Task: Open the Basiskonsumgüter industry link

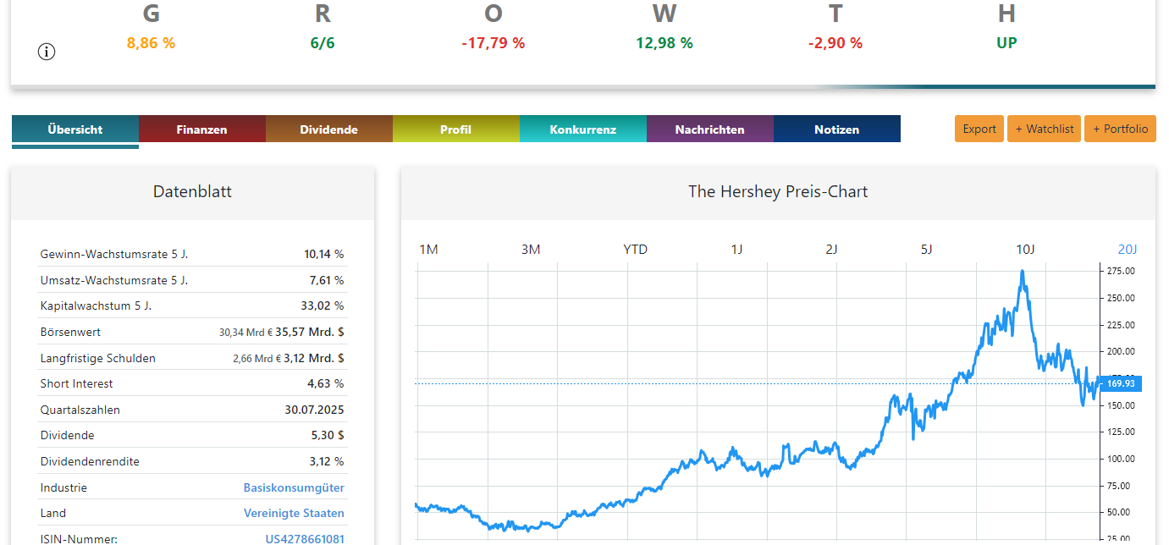Action: click(x=294, y=487)
